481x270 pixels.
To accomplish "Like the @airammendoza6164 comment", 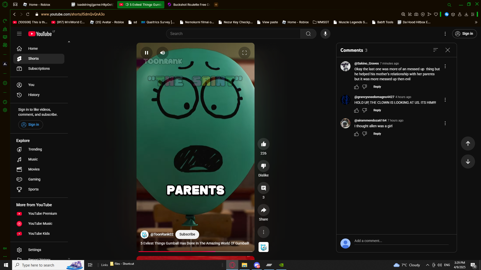I will point(356,134).
